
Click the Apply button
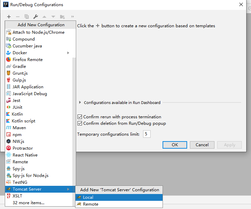click(229, 145)
